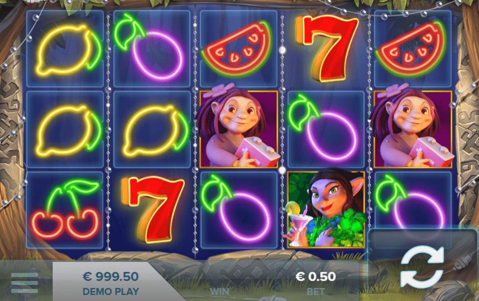
Task: Click the red seven in bottom row
Action: point(153,210)
